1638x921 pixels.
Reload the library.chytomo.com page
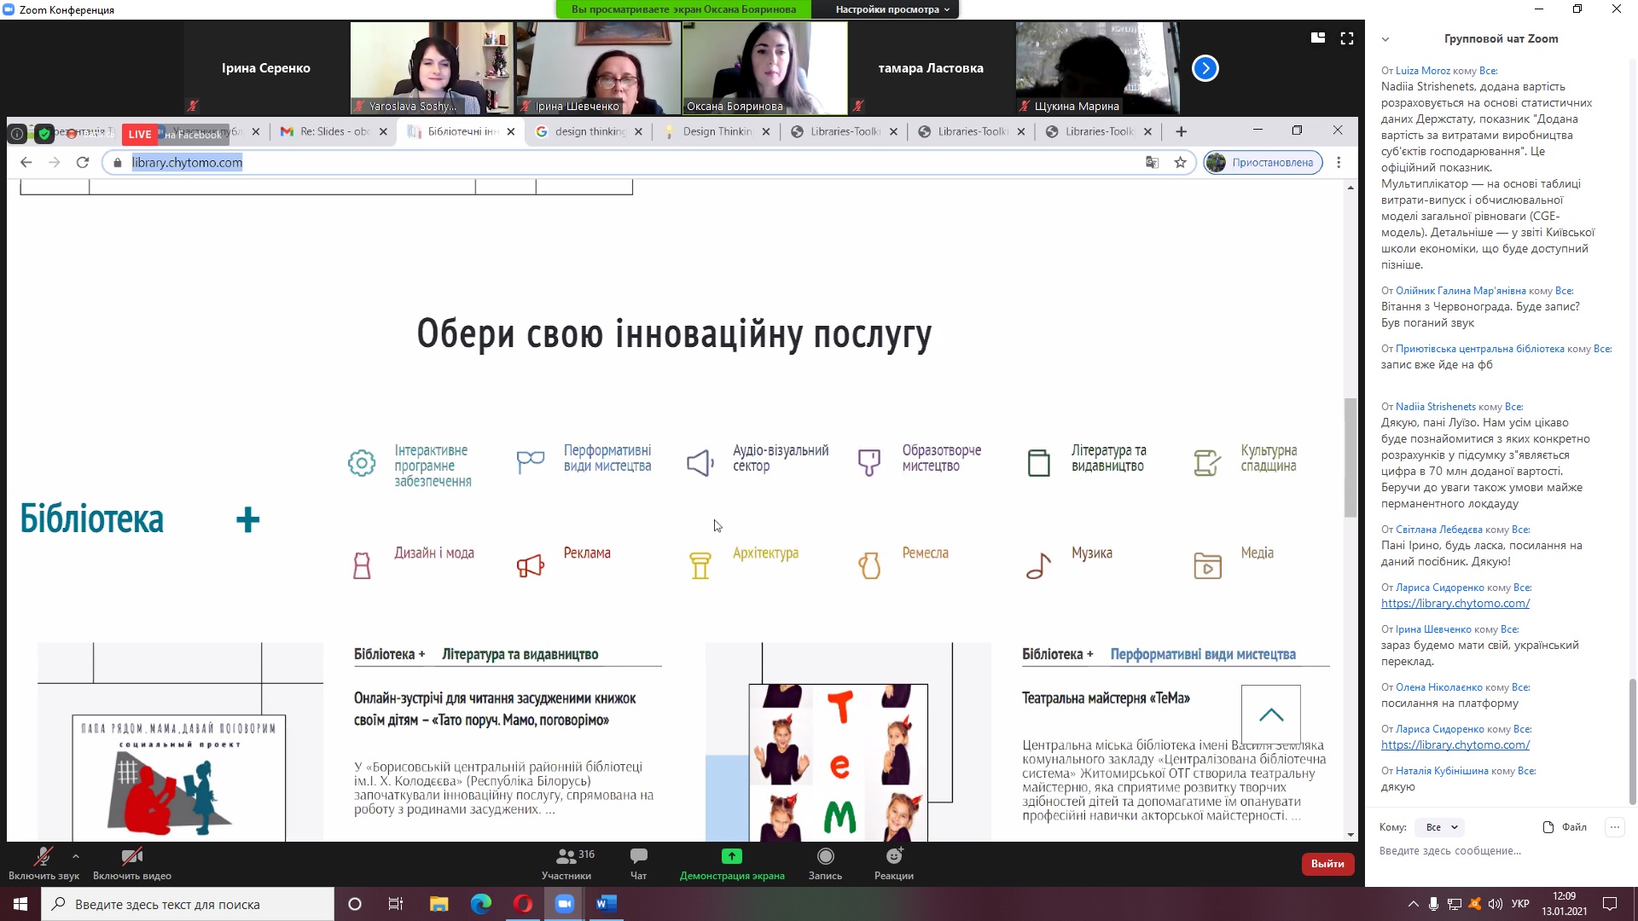coord(83,162)
